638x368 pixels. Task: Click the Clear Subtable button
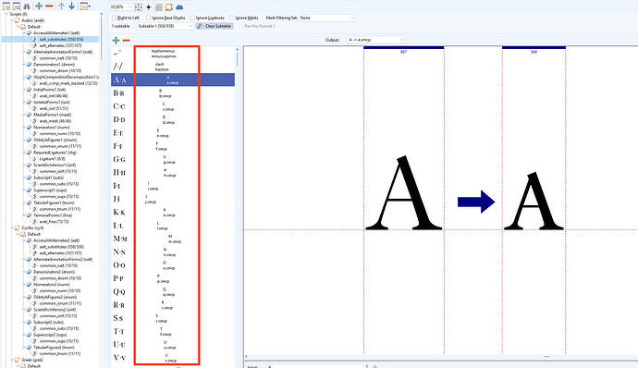point(215,26)
